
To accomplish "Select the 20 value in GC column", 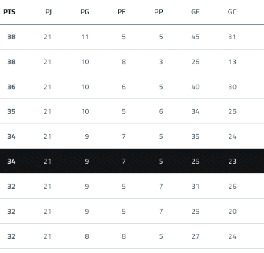I will 232,211.
